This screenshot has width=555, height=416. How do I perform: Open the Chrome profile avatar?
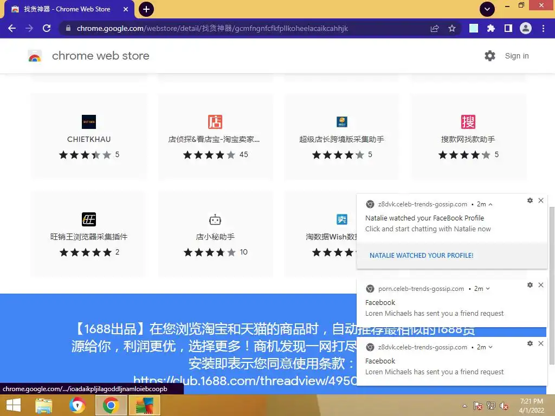tap(526, 28)
